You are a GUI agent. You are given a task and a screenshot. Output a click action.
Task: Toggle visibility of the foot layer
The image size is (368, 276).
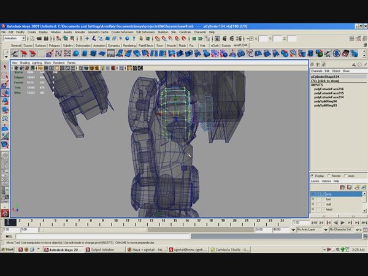click(x=313, y=199)
